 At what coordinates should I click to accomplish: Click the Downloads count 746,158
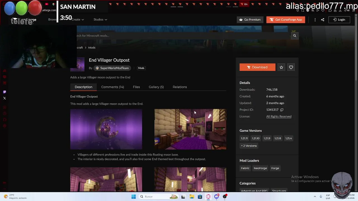pyautogui.click(x=272, y=90)
